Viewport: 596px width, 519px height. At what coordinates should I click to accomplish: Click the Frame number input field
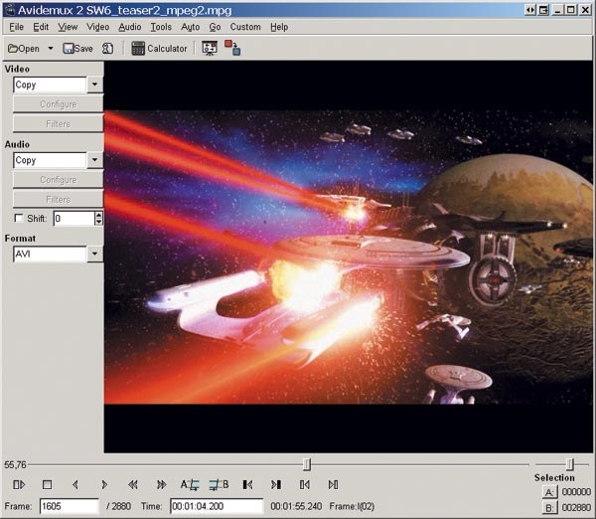click(70, 506)
